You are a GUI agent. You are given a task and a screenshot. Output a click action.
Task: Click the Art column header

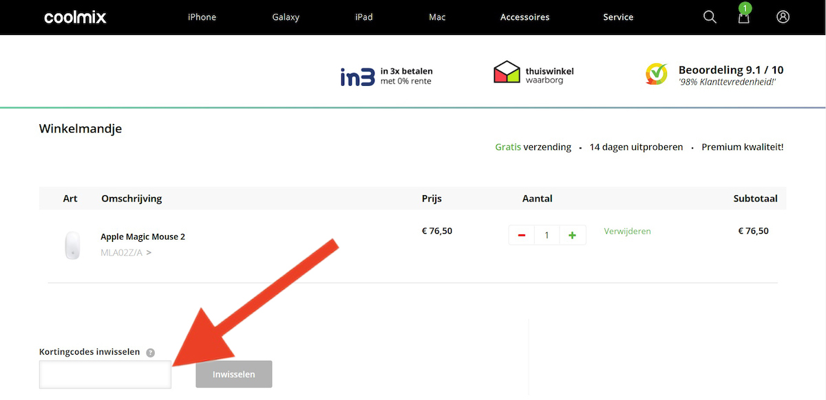point(70,199)
